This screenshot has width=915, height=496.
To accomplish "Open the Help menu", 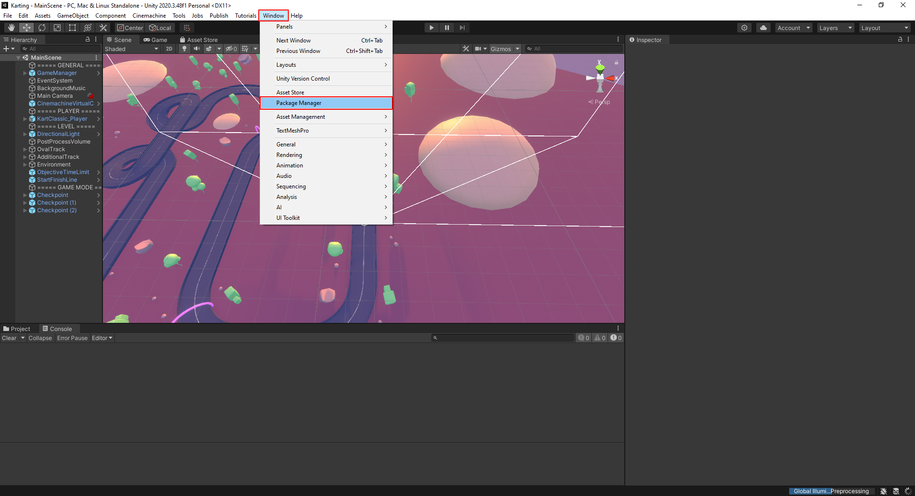I will tap(297, 16).
